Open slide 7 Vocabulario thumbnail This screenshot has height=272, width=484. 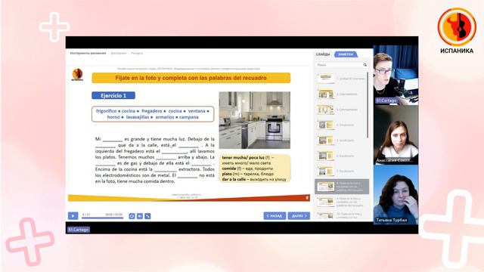pyautogui.click(x=326, y=171)
